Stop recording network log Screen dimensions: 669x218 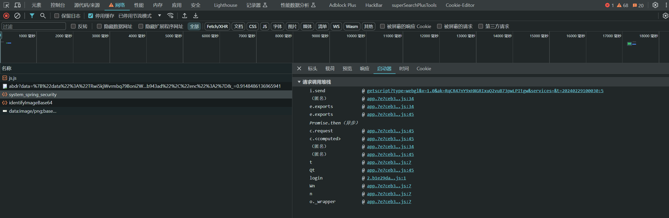coord(6,16)
